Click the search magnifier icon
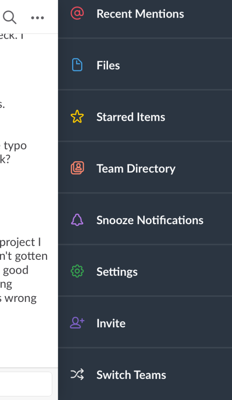 coord(10,18)
